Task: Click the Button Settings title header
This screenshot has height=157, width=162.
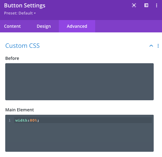Action: (x=25, y=6)
